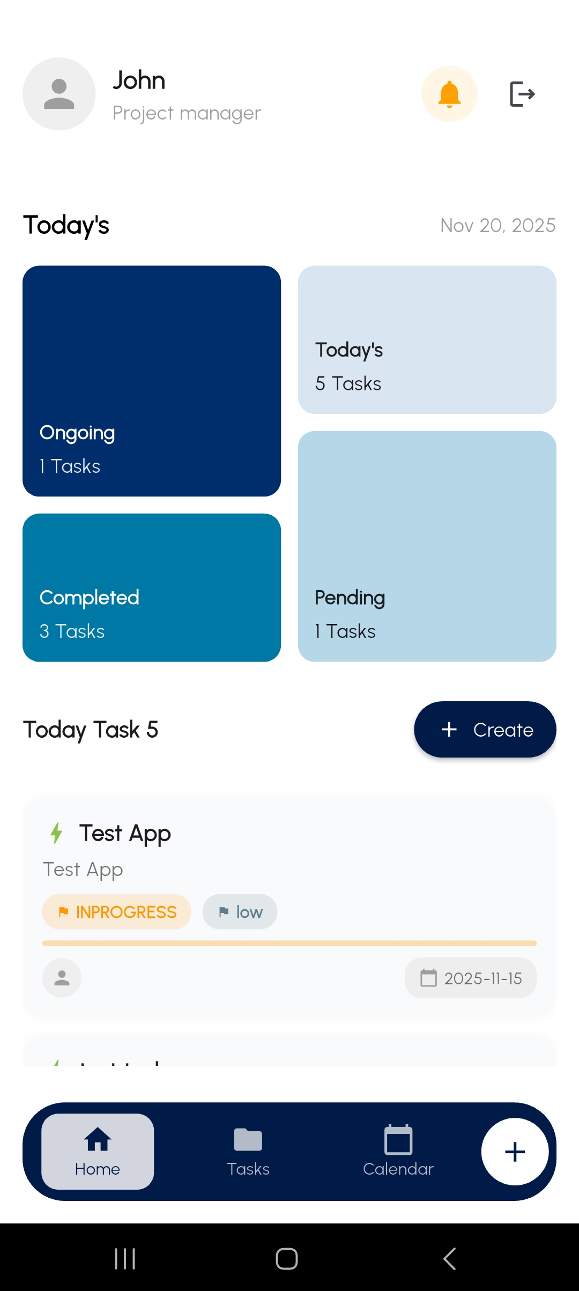Open the Completed tasks card
The image size is (579, 1291).
152,588
